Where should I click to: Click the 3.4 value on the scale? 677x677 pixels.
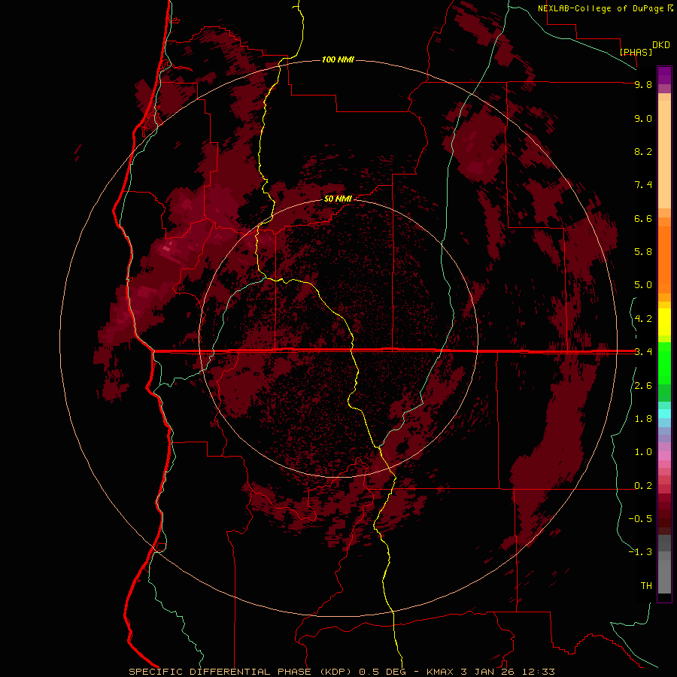click(643, 352)
